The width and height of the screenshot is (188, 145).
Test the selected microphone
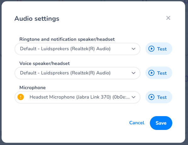[x=159, y=97]
